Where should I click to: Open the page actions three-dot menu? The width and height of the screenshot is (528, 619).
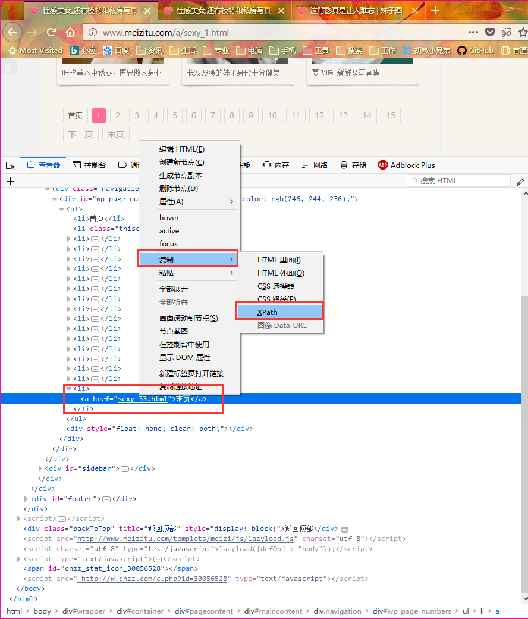click(473, 32)
